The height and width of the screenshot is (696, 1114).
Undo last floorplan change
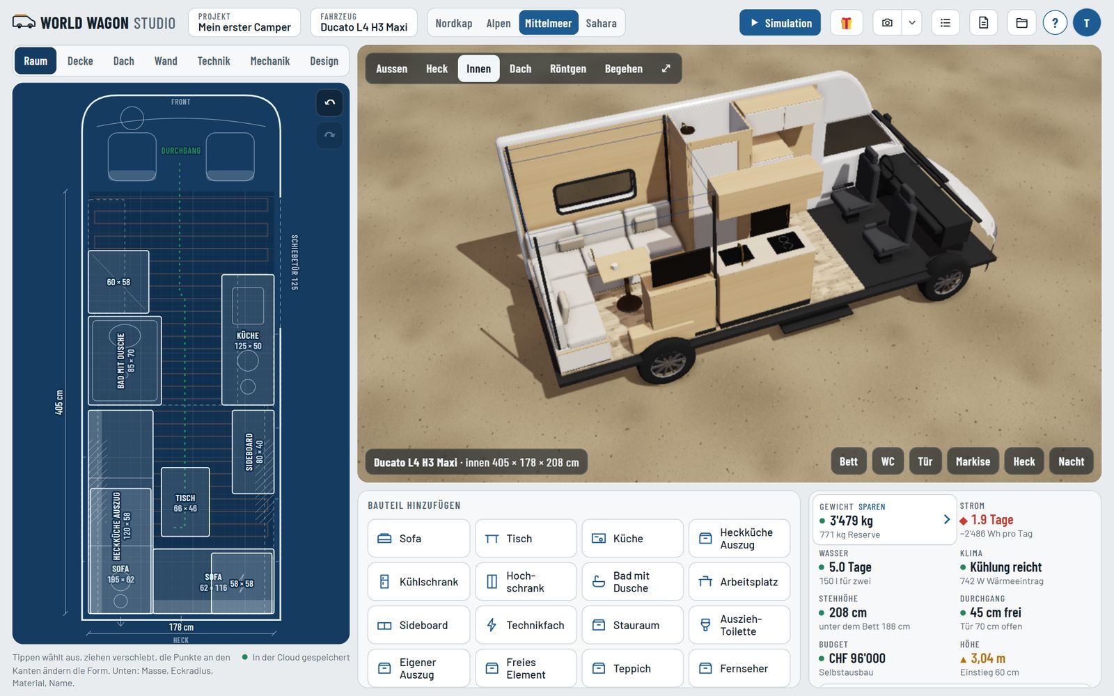[330, 102]
